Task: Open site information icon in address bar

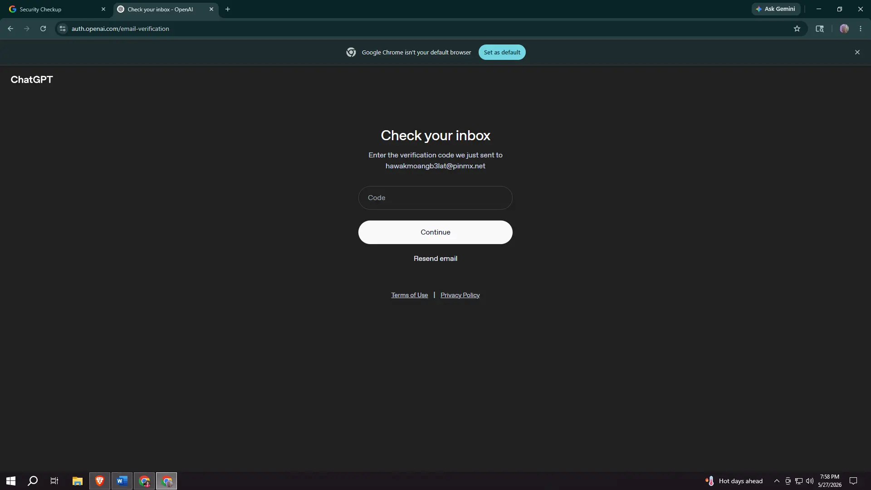Action: pos(63,29)
